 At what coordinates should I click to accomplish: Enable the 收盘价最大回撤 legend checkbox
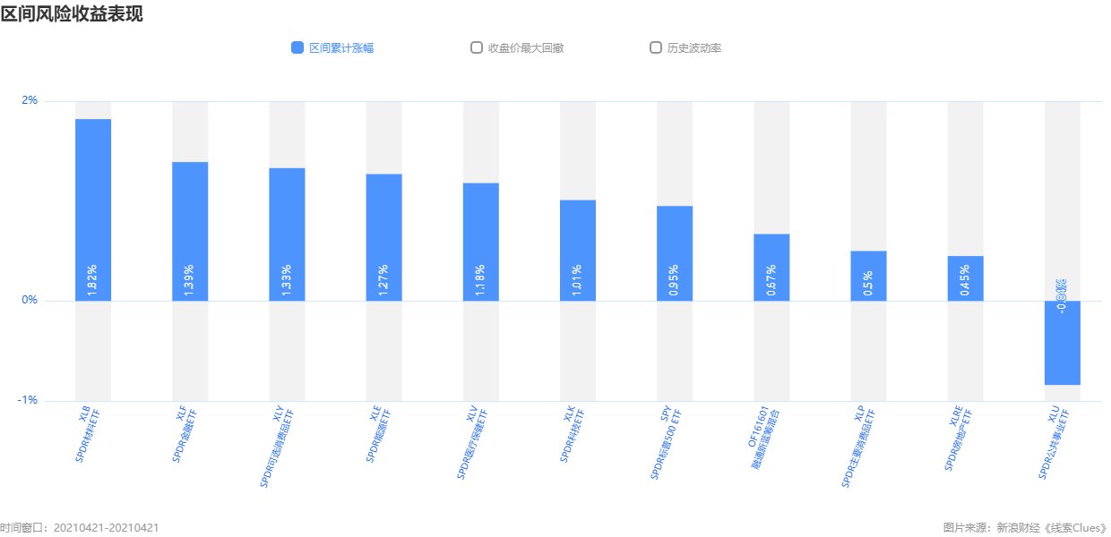477,48
